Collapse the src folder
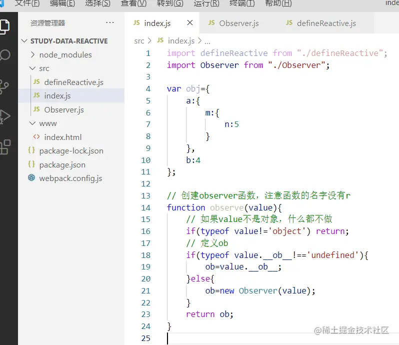 pyautogui.click(x=32, y=68)
